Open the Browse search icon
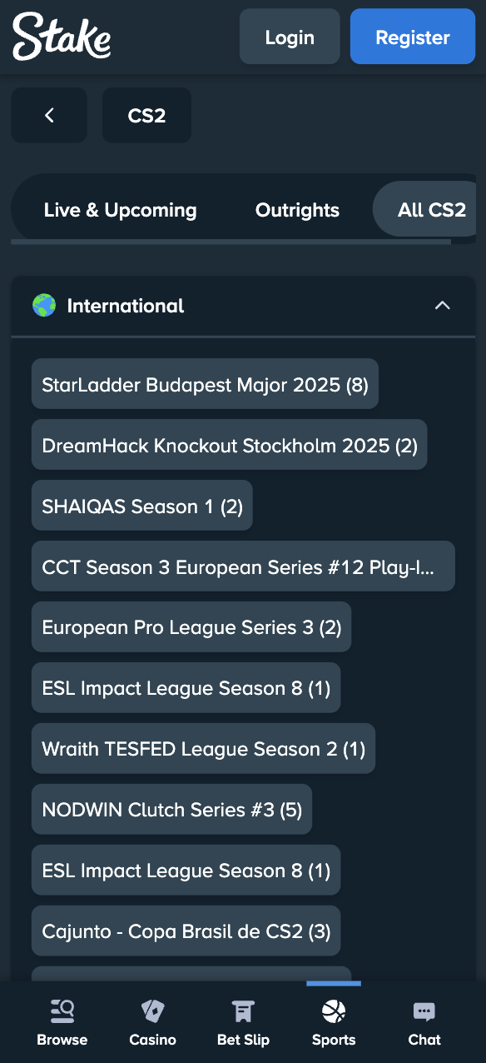Screen dimensions: 486x1063 pyautogui.click(x=62, y=1011)
